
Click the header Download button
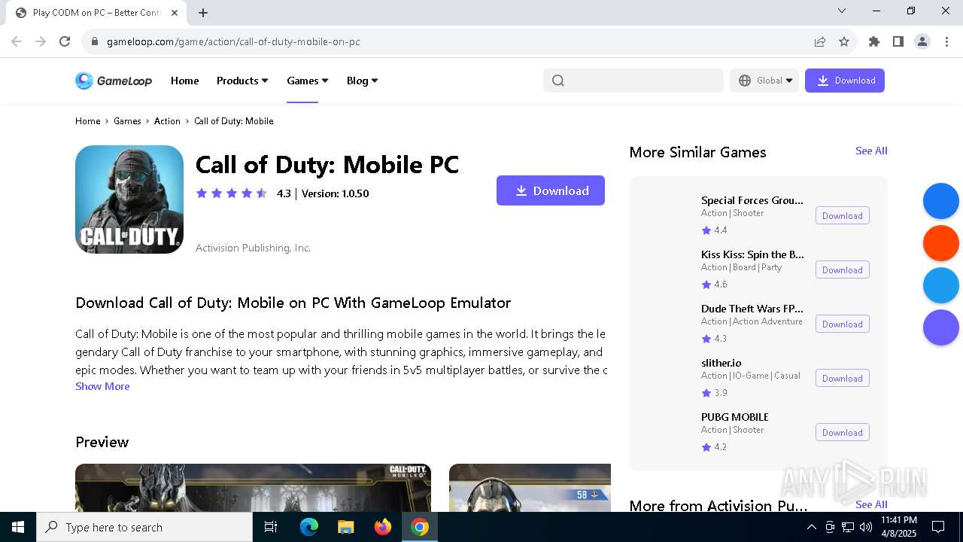pos(845,81)
